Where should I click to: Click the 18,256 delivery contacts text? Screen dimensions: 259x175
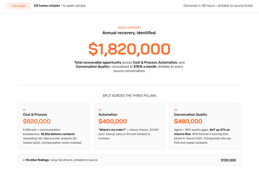point(58,134)
